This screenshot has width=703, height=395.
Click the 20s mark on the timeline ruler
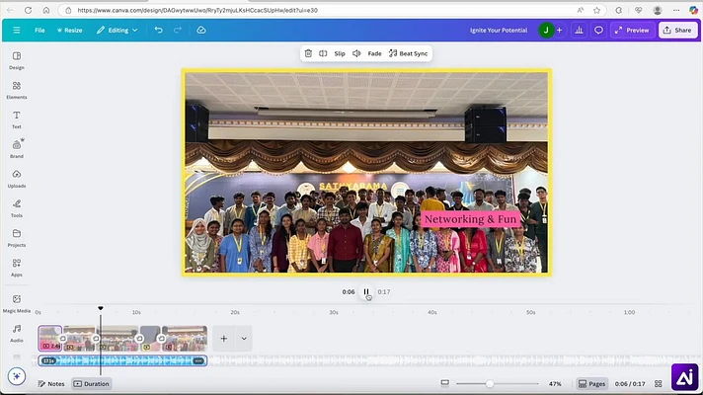coord(235,312)
